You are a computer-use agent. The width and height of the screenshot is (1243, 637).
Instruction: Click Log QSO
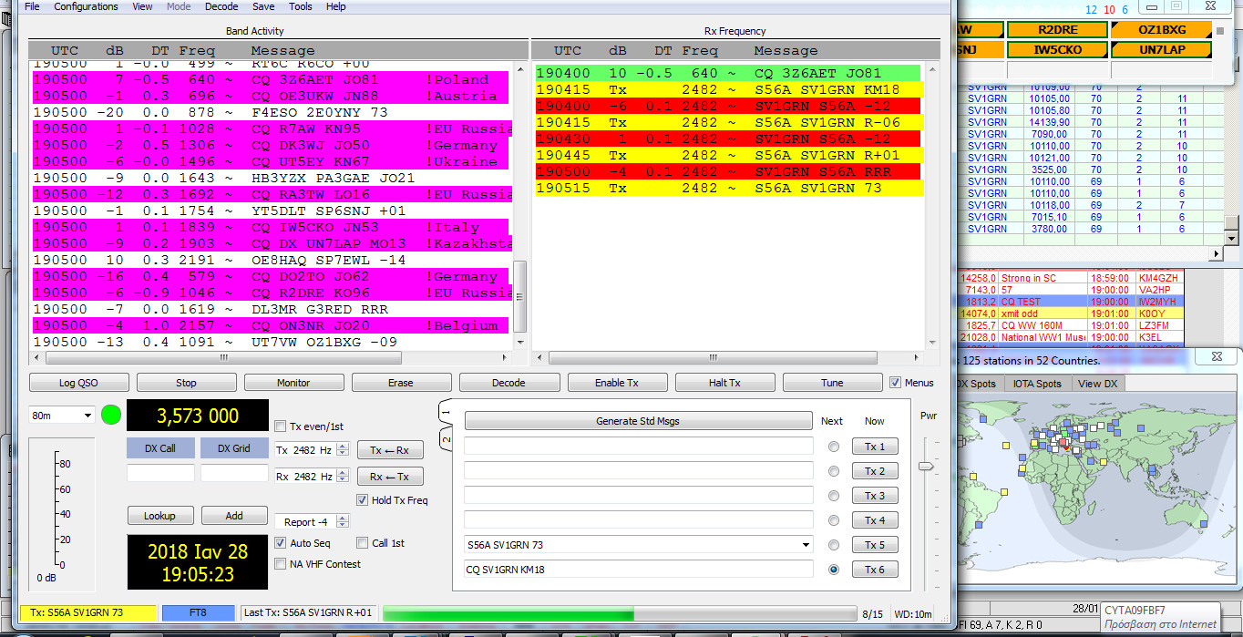click(78, 382)
